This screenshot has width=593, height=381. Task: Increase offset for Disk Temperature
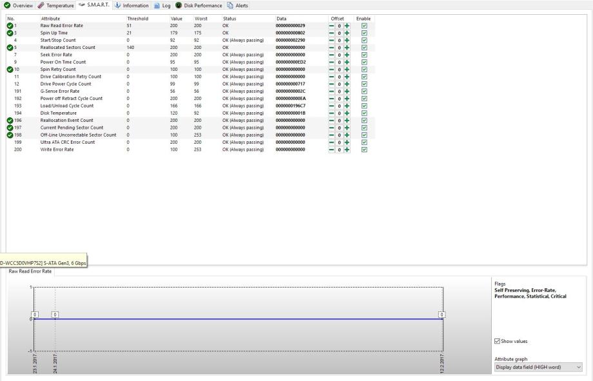pyautogui.click(x=347, y=113)
